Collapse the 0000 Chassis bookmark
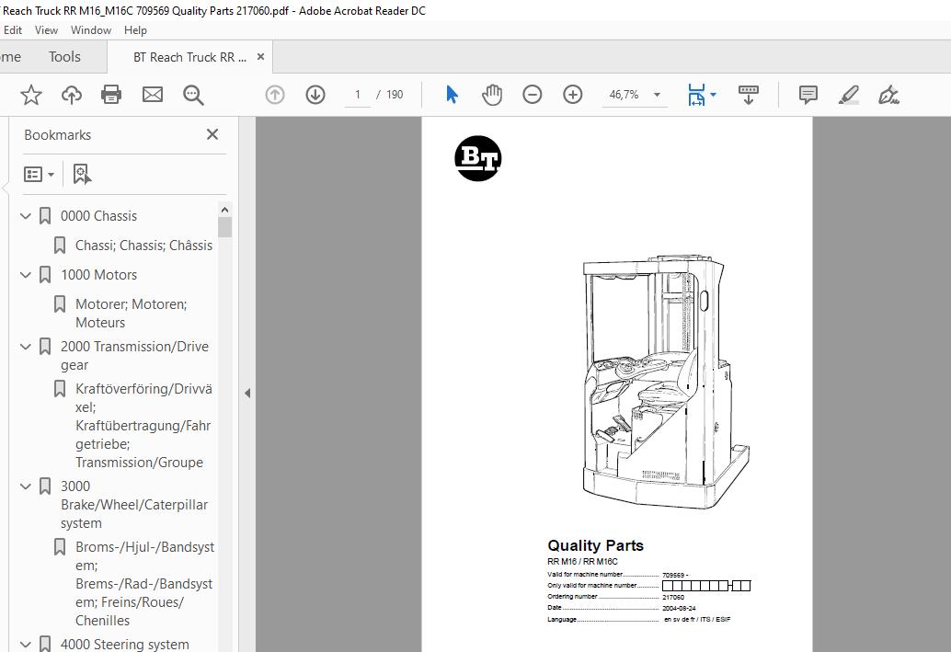 coord(26,216)
